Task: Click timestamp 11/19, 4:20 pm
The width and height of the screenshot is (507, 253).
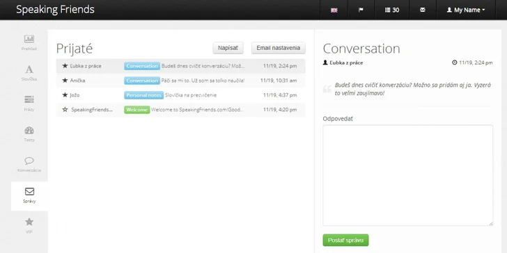Action: (280, 110)
